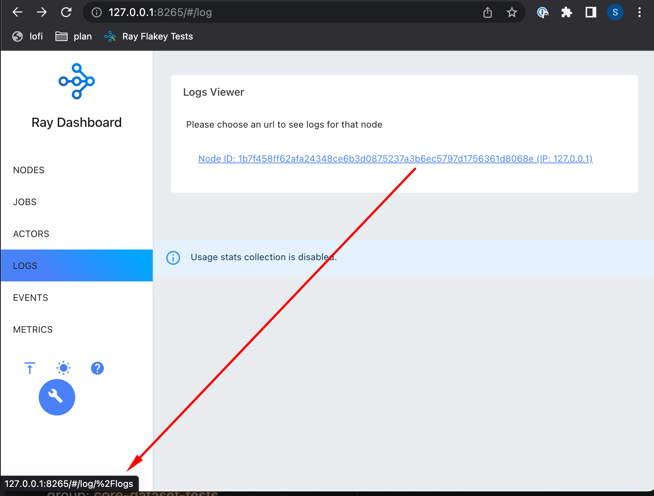
Task: Click the info icon in usage stats banner
Action: pos(173,257)
